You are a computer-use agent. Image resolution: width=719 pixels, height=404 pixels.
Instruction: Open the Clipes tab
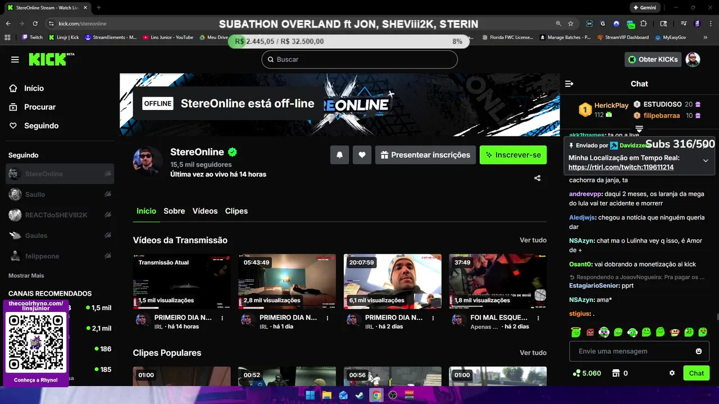point(236,211)
